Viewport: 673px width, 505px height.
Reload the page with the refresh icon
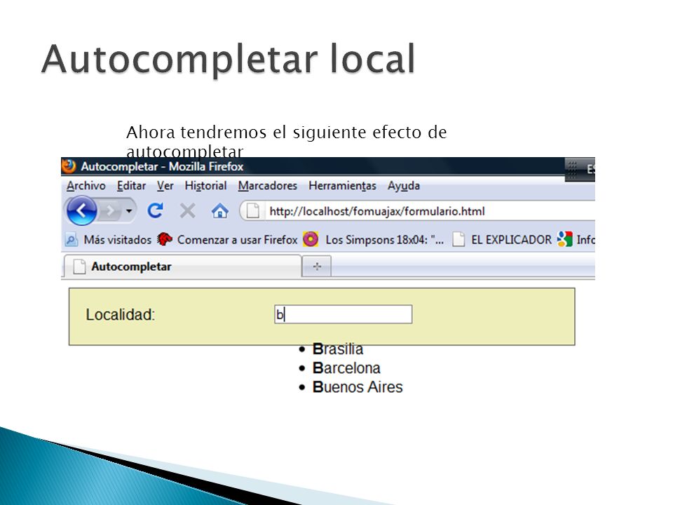click(155, 211)
